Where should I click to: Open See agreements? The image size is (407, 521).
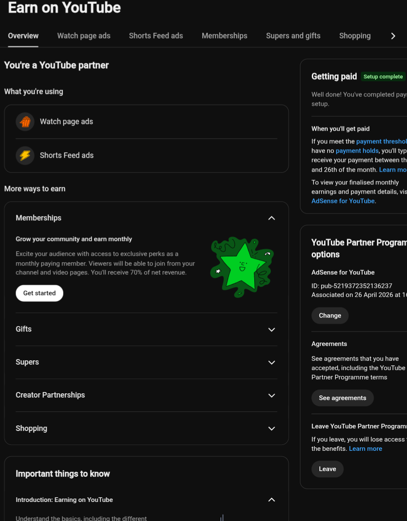click(x=343, y=398)
